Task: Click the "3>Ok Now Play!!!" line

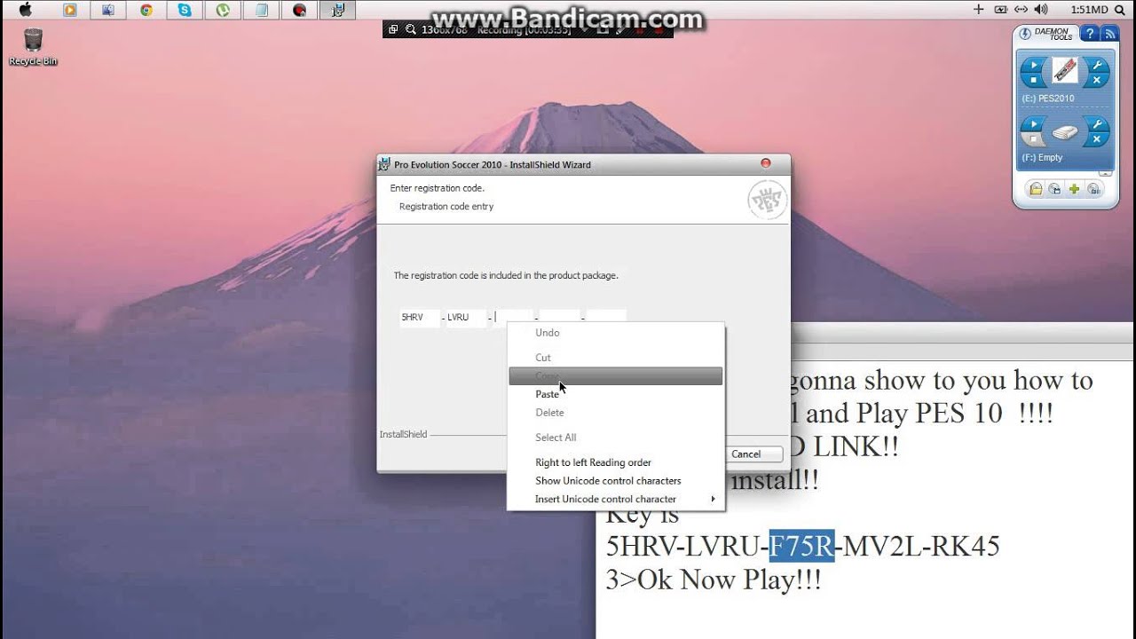Action: tap(714, 580)
